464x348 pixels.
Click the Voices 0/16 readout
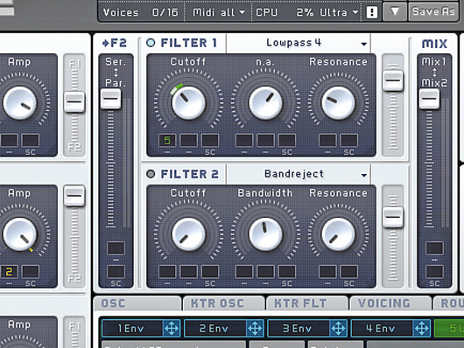[x=141, y=12]
